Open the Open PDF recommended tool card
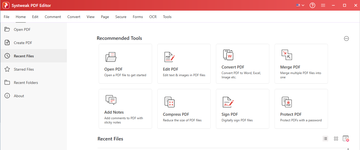Image resolution: width=360 pixels, height=150 pixels. point(125,64)
